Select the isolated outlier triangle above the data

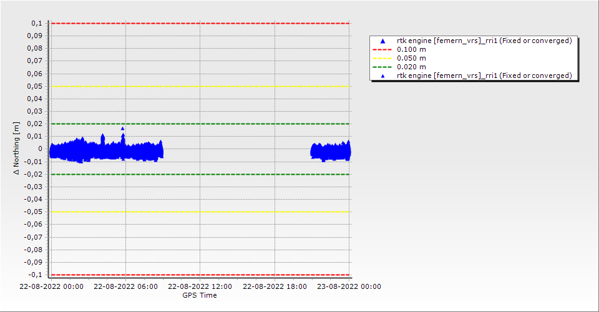point(123,129)
